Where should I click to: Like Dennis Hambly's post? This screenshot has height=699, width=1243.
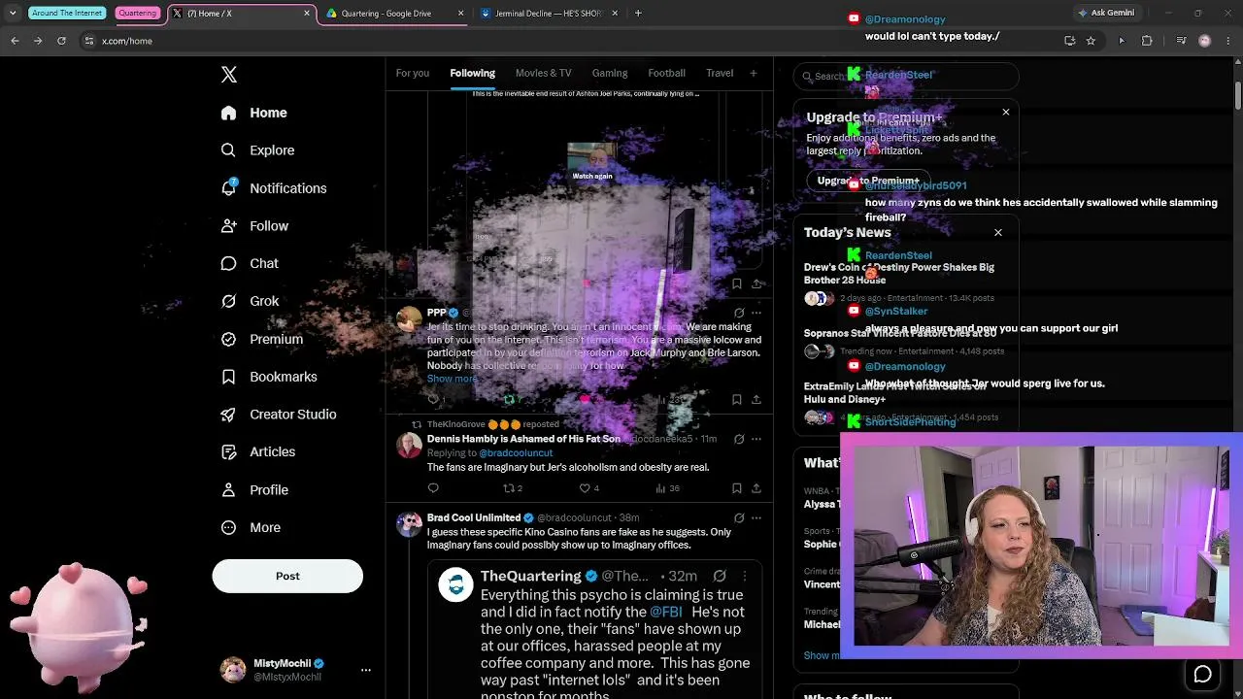(589, 488)
